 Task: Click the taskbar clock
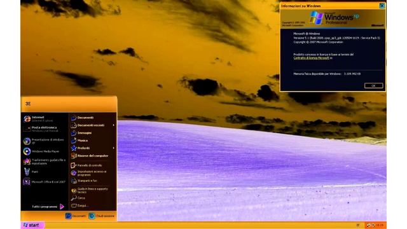pyautogui.click(x=380, y=225)
